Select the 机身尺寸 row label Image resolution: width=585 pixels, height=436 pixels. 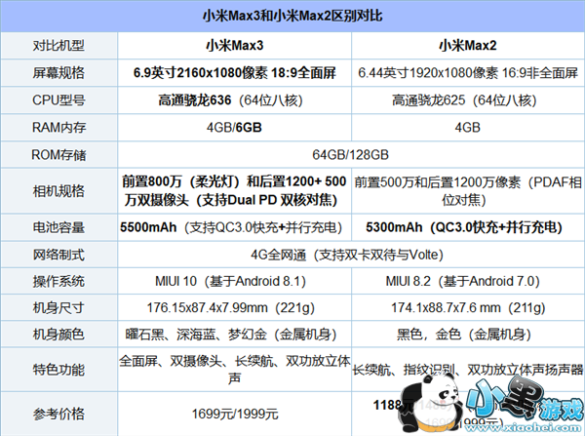58,308
